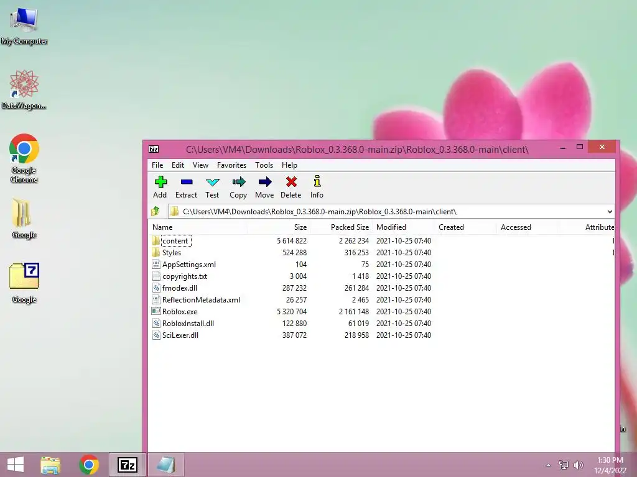Select the Google zipped folder desktop icon
Image resolution: width=637 pixels, height=477 pixels.
click(24, 218)
